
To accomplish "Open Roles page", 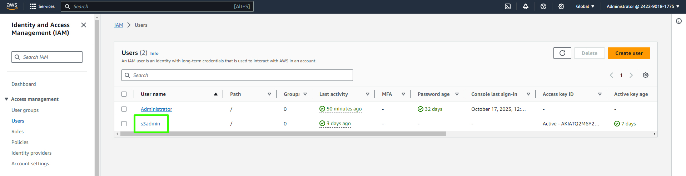I will pos(18,131).
